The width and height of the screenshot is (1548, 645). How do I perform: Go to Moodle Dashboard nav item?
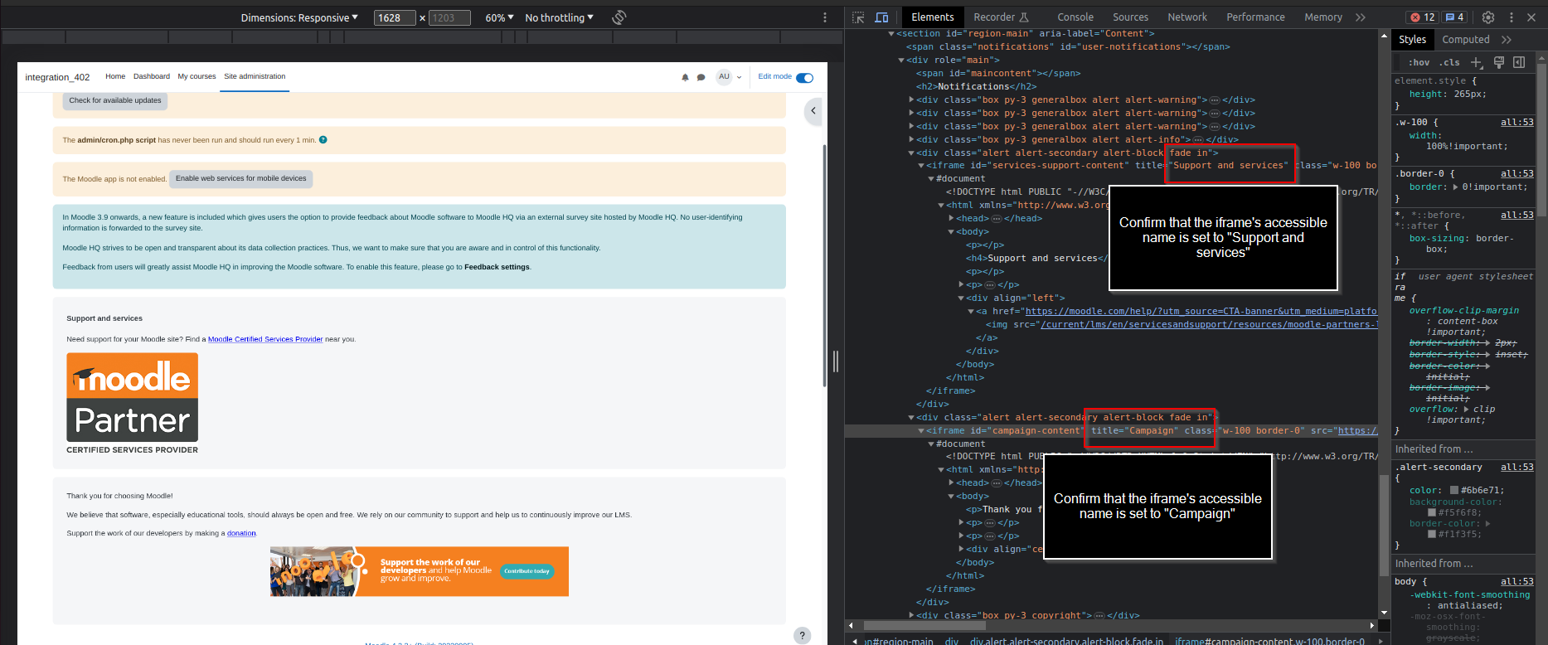[152, 76]
